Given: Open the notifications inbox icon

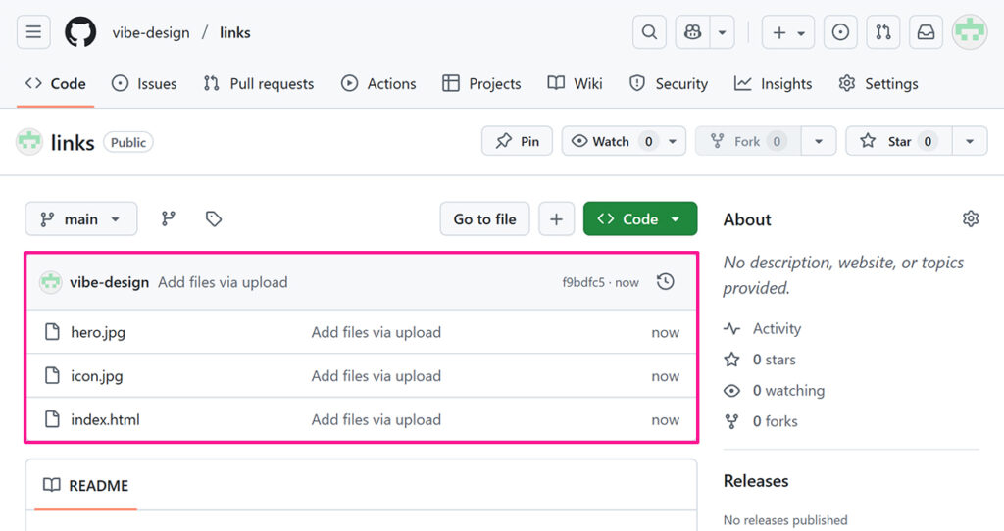Looking at the screenshot, I should coord(926,32).
